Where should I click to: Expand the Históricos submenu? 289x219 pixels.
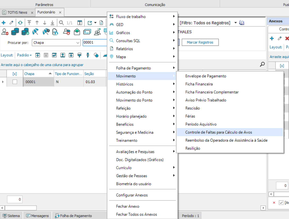pyautogui.click(x=143, y=84)
